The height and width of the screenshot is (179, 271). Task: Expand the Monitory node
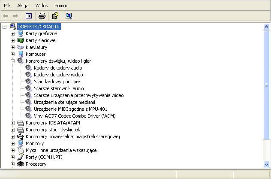12,143
